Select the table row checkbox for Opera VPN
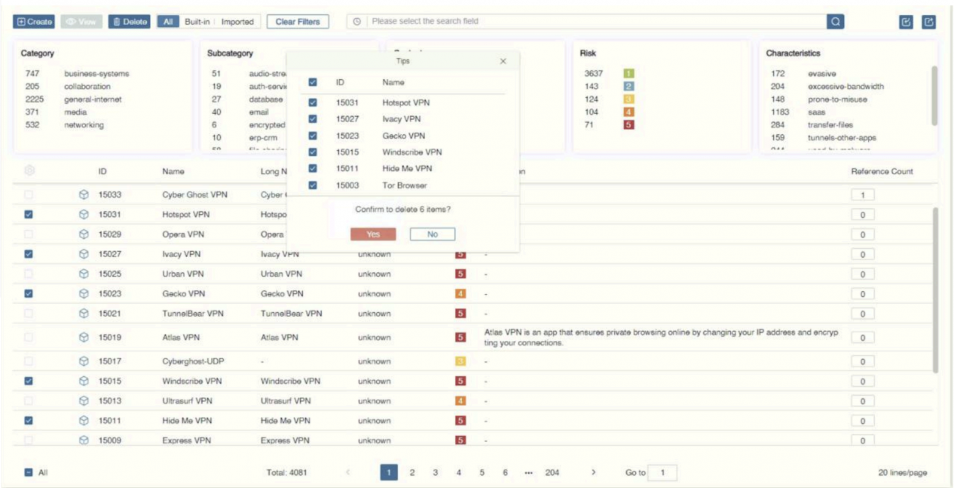The width and height of the screenshot is (954, 488). (29, 235)
